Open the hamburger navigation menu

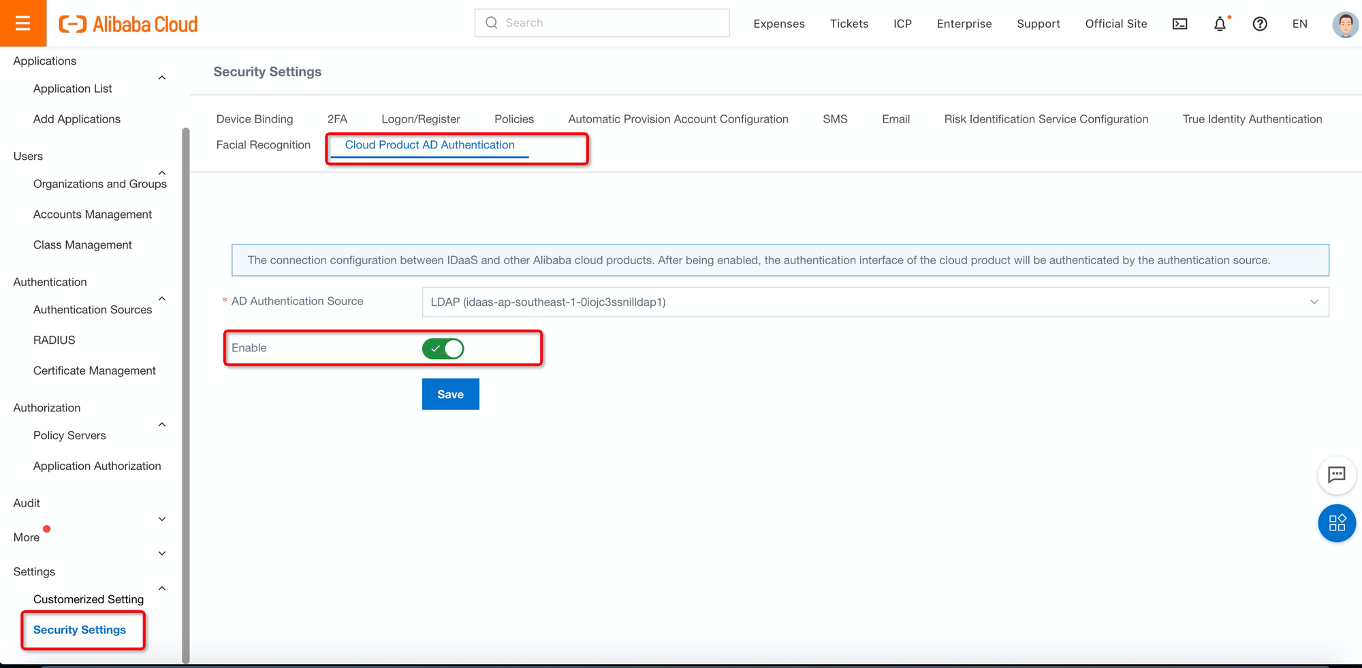[22, 22]
